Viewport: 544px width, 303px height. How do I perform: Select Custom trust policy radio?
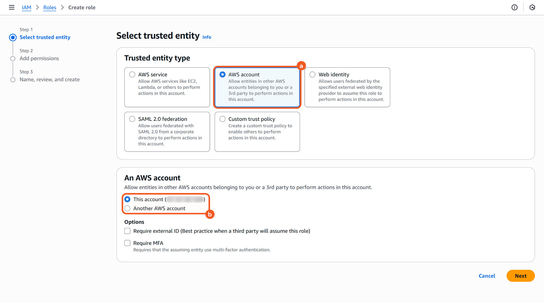[x=223, y=119]
